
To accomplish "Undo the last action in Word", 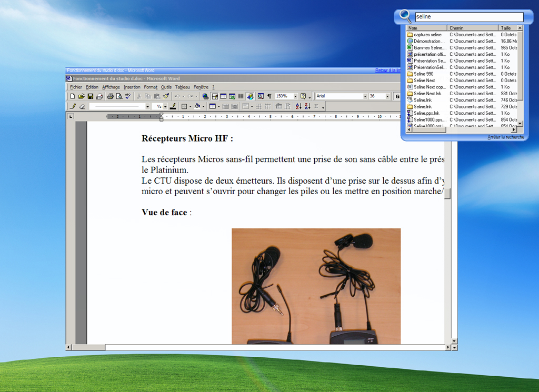I will (x=177, y=96).
